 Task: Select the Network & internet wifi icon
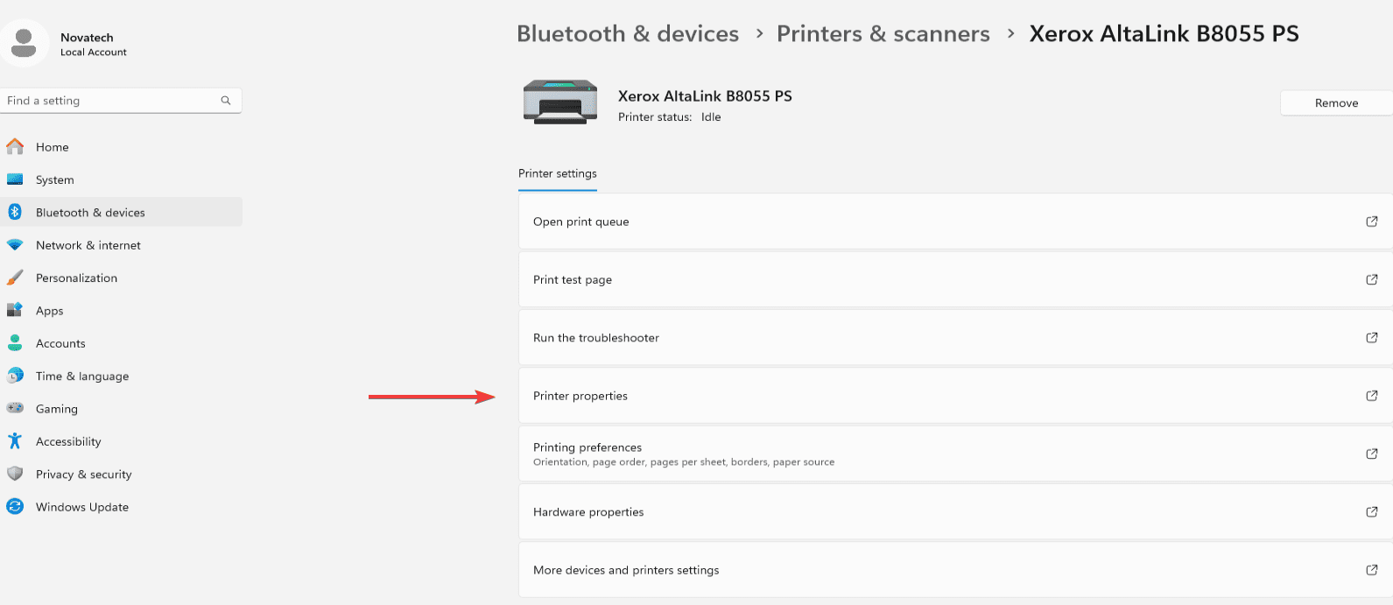point(15,245)
